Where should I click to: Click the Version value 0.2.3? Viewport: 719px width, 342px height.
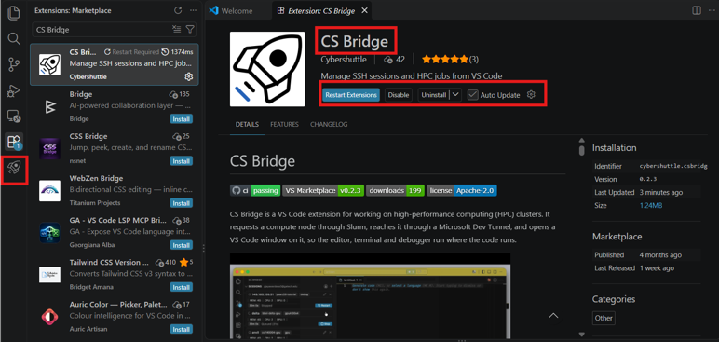tap(647, 180)
